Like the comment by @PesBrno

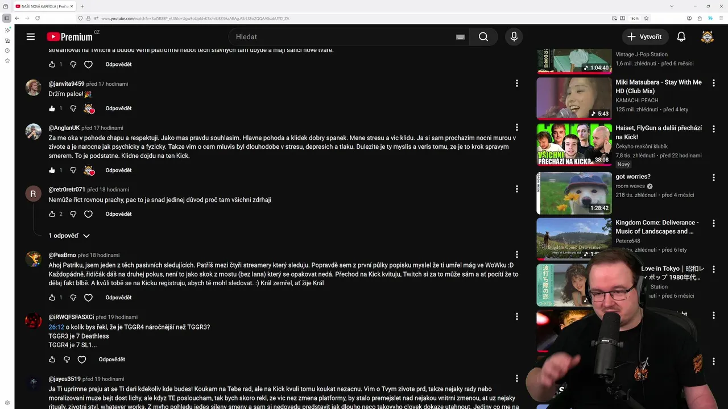52,298
